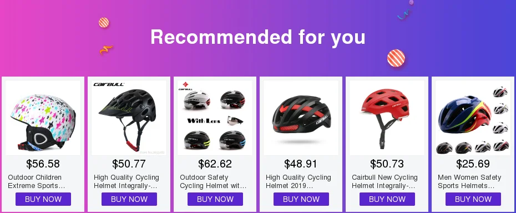Click BUY NOW for the $25.69 helmet
The image size is (516, 213).
coord(473,199)
